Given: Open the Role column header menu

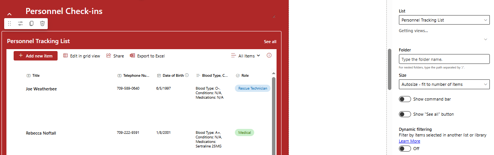Looking at the screenshot, I should click(242, 76).
